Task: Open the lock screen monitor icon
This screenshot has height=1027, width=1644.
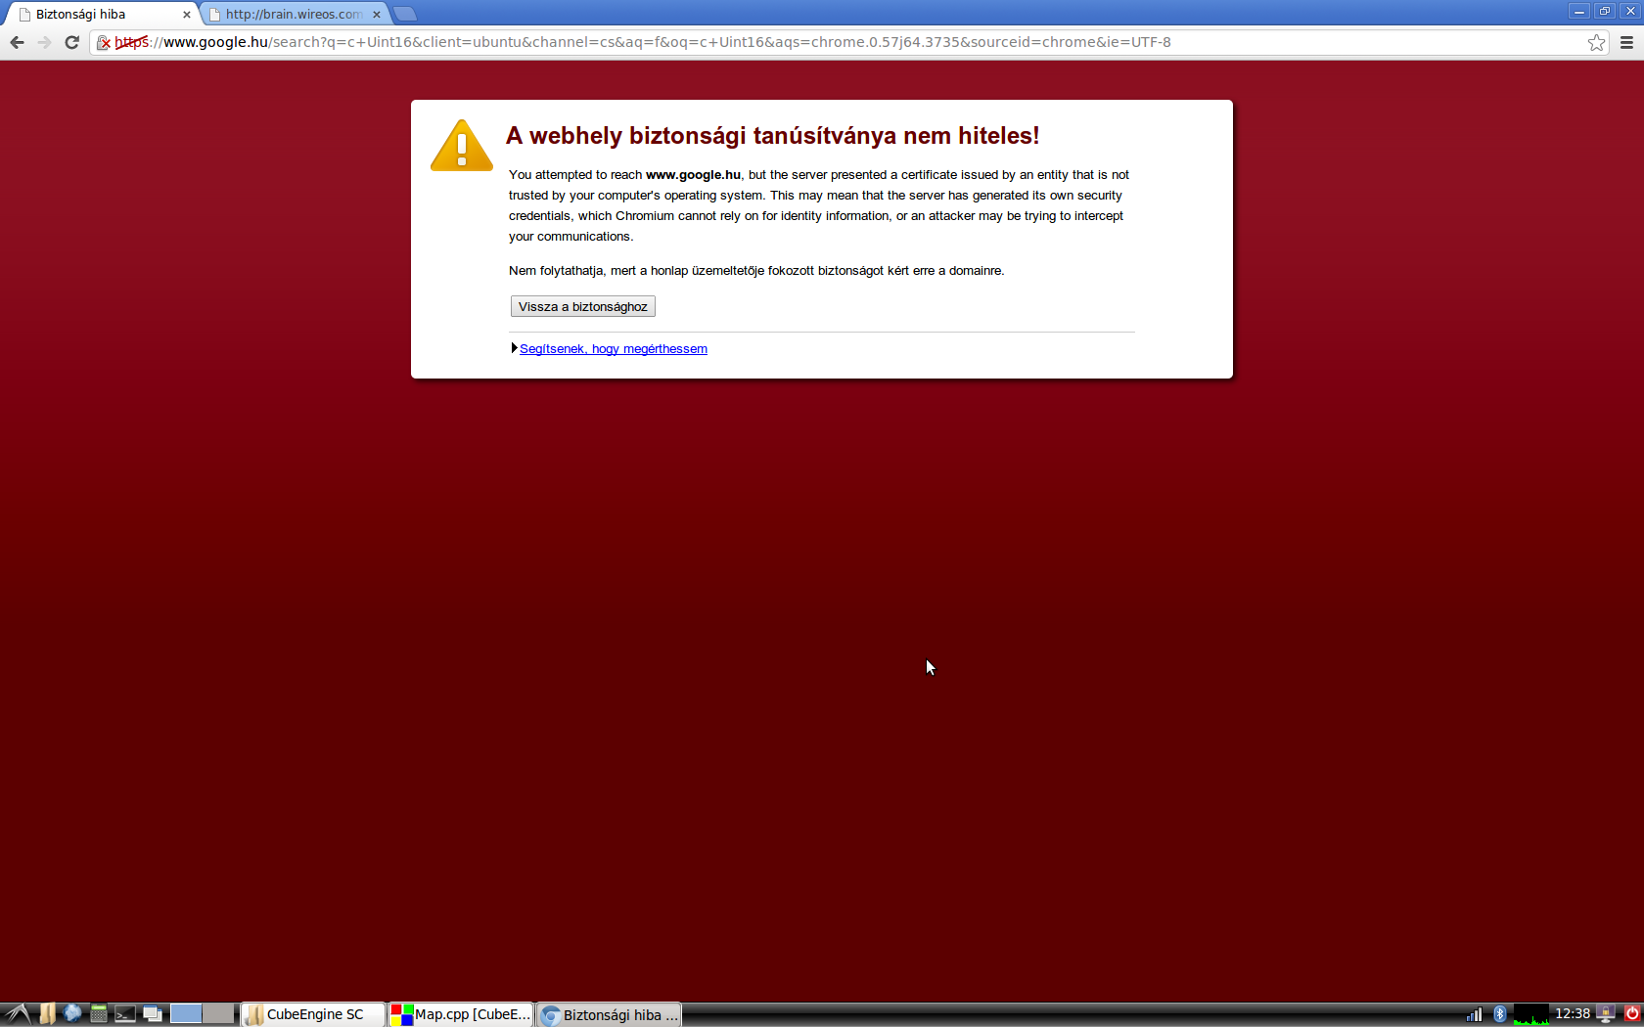Action: coord(1606,1014)
